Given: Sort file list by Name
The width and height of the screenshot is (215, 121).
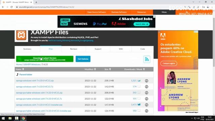Looking at the screenshot, I should pos(20,69).
